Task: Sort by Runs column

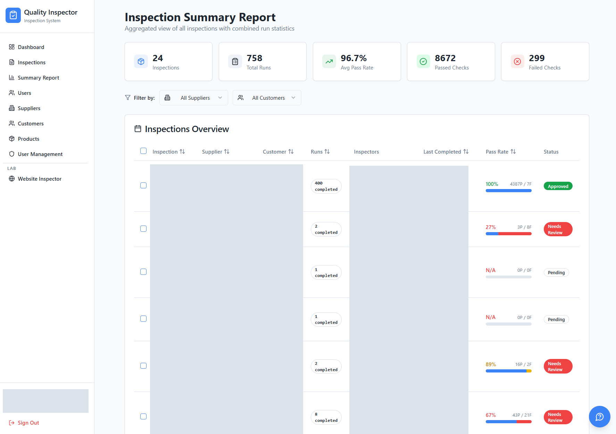Action: coord(320,152)
